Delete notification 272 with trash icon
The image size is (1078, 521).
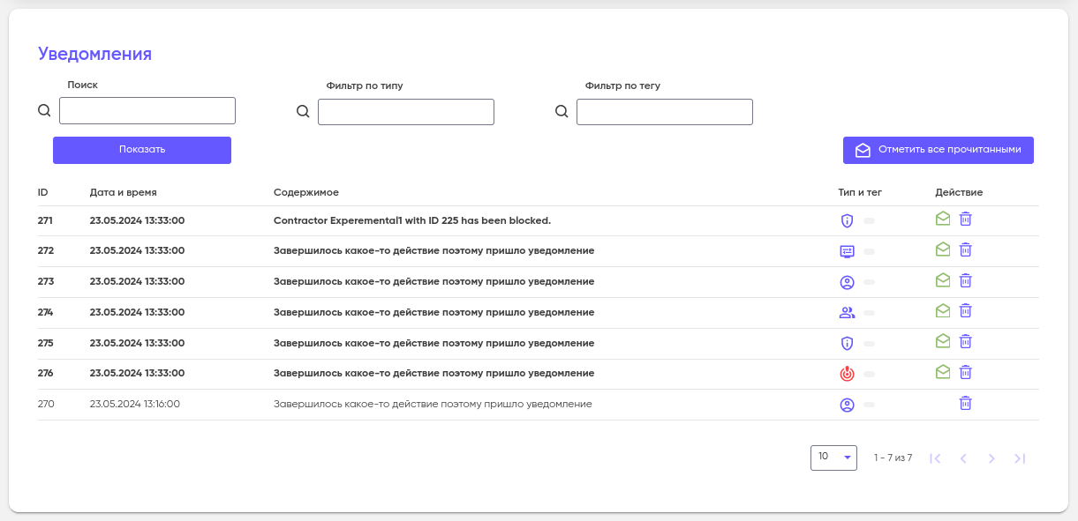click(x=966, y=249)
